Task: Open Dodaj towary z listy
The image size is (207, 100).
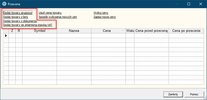Action: [16, 17]
